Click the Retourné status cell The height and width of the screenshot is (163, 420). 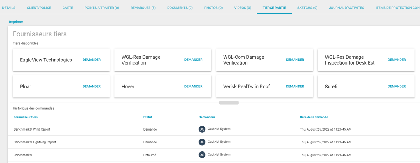point(150,155)
